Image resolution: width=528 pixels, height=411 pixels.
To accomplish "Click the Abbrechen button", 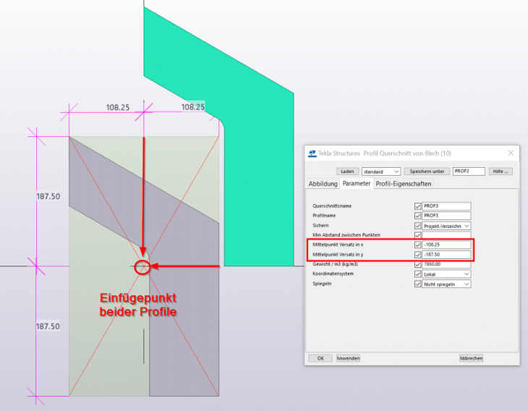I will pos(471,358).
